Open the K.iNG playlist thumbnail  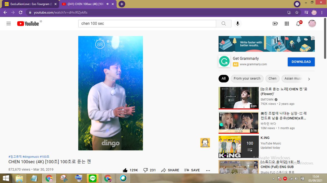pyautogui.click(x=238, y=147)
